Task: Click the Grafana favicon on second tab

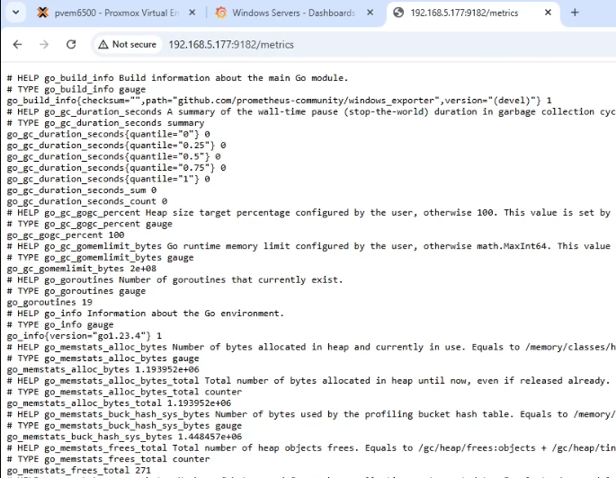Action: tap(221, 13)
